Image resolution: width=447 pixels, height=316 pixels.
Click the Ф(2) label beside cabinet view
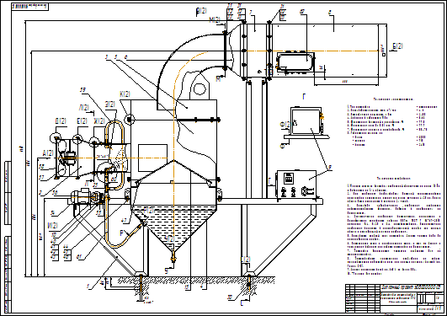point(285,125)
